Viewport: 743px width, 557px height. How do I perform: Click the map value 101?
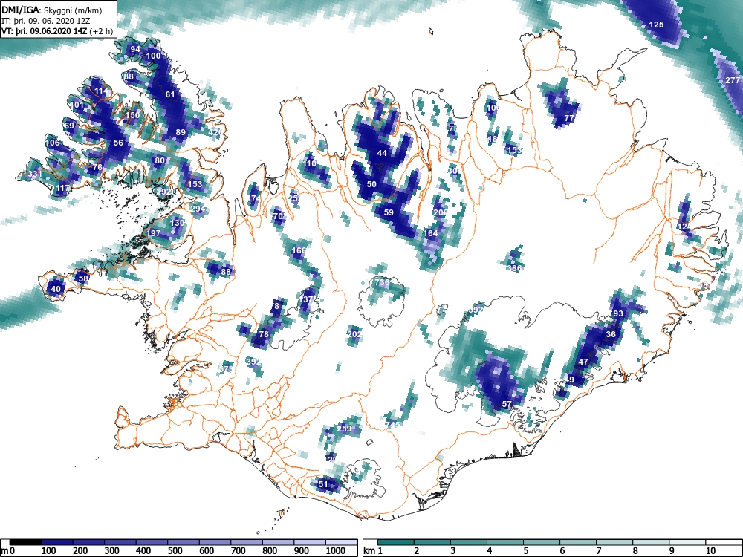(x=77, y=105)
